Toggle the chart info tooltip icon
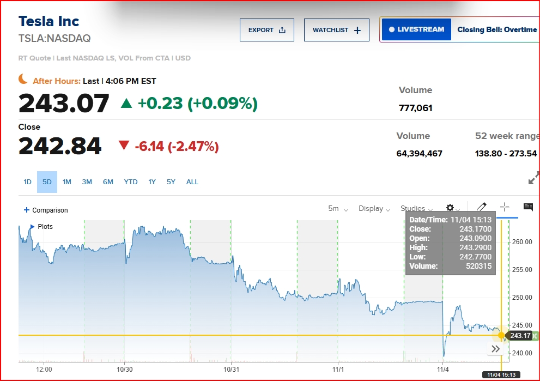 [x=529, y=207]
